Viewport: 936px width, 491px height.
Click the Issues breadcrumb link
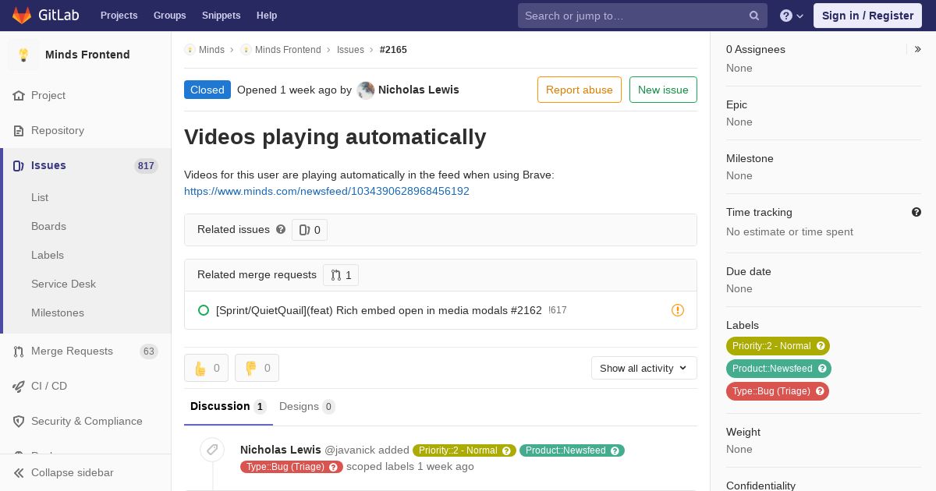click(x=350, y=49)
